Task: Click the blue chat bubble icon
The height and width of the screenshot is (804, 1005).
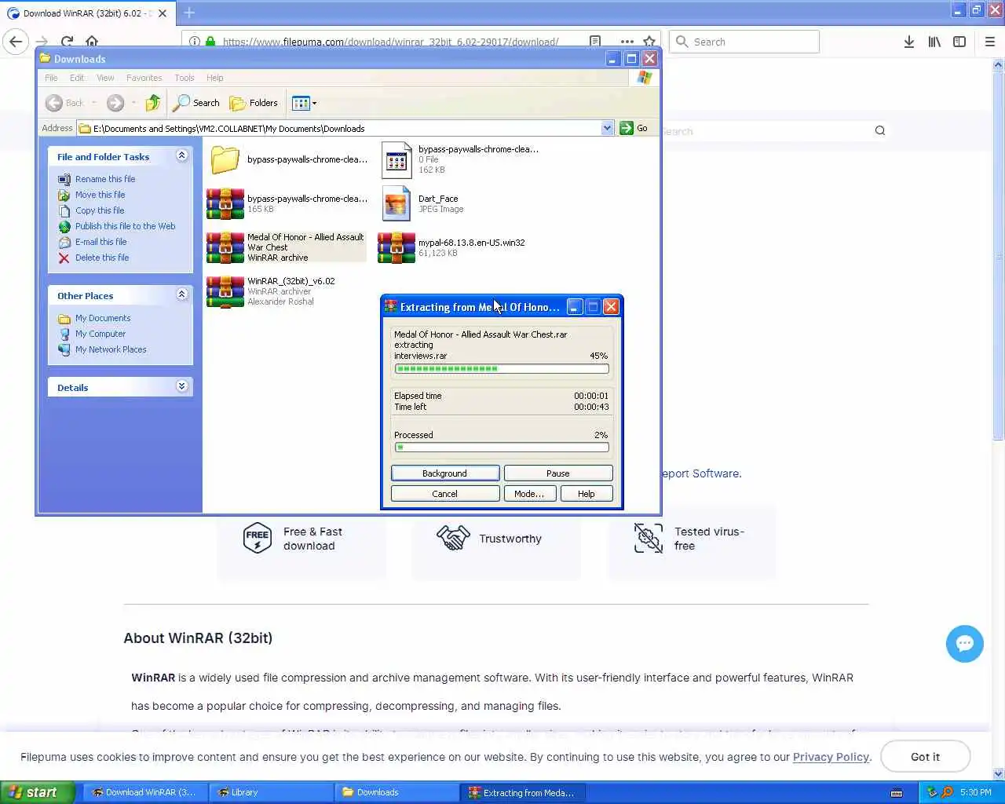Action: click(965, 644)
